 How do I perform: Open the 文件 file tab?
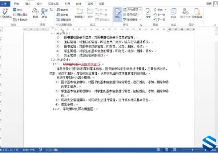5,4
